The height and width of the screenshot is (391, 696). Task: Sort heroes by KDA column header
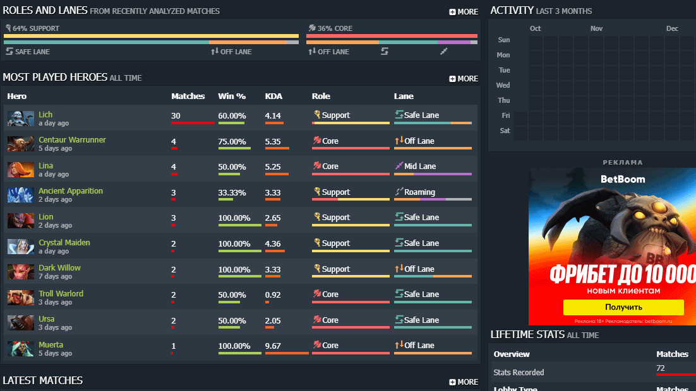[273, 96]
